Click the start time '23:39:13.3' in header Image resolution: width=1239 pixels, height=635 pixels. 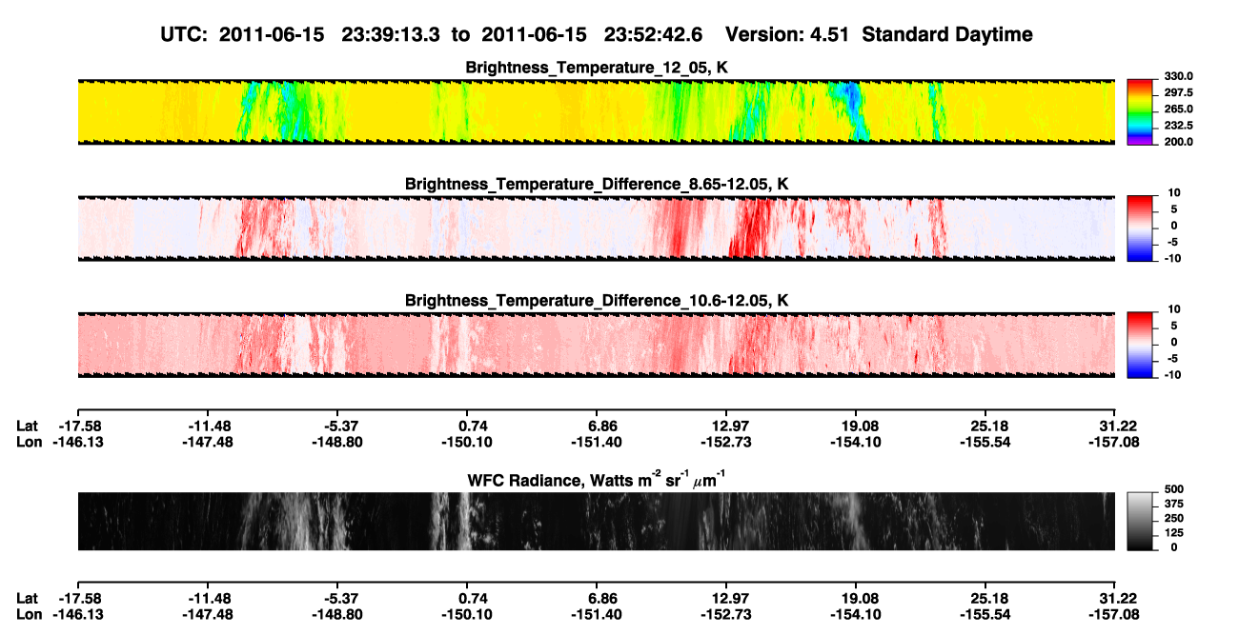391,34
